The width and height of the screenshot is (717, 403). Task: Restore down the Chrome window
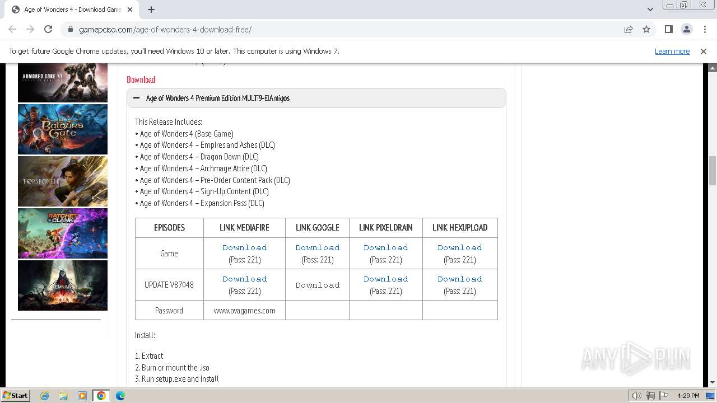coord(684,5)
